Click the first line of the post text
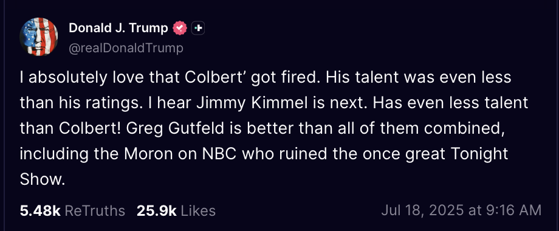The height and width of the screenshot is (231, 559). [266, 78]
